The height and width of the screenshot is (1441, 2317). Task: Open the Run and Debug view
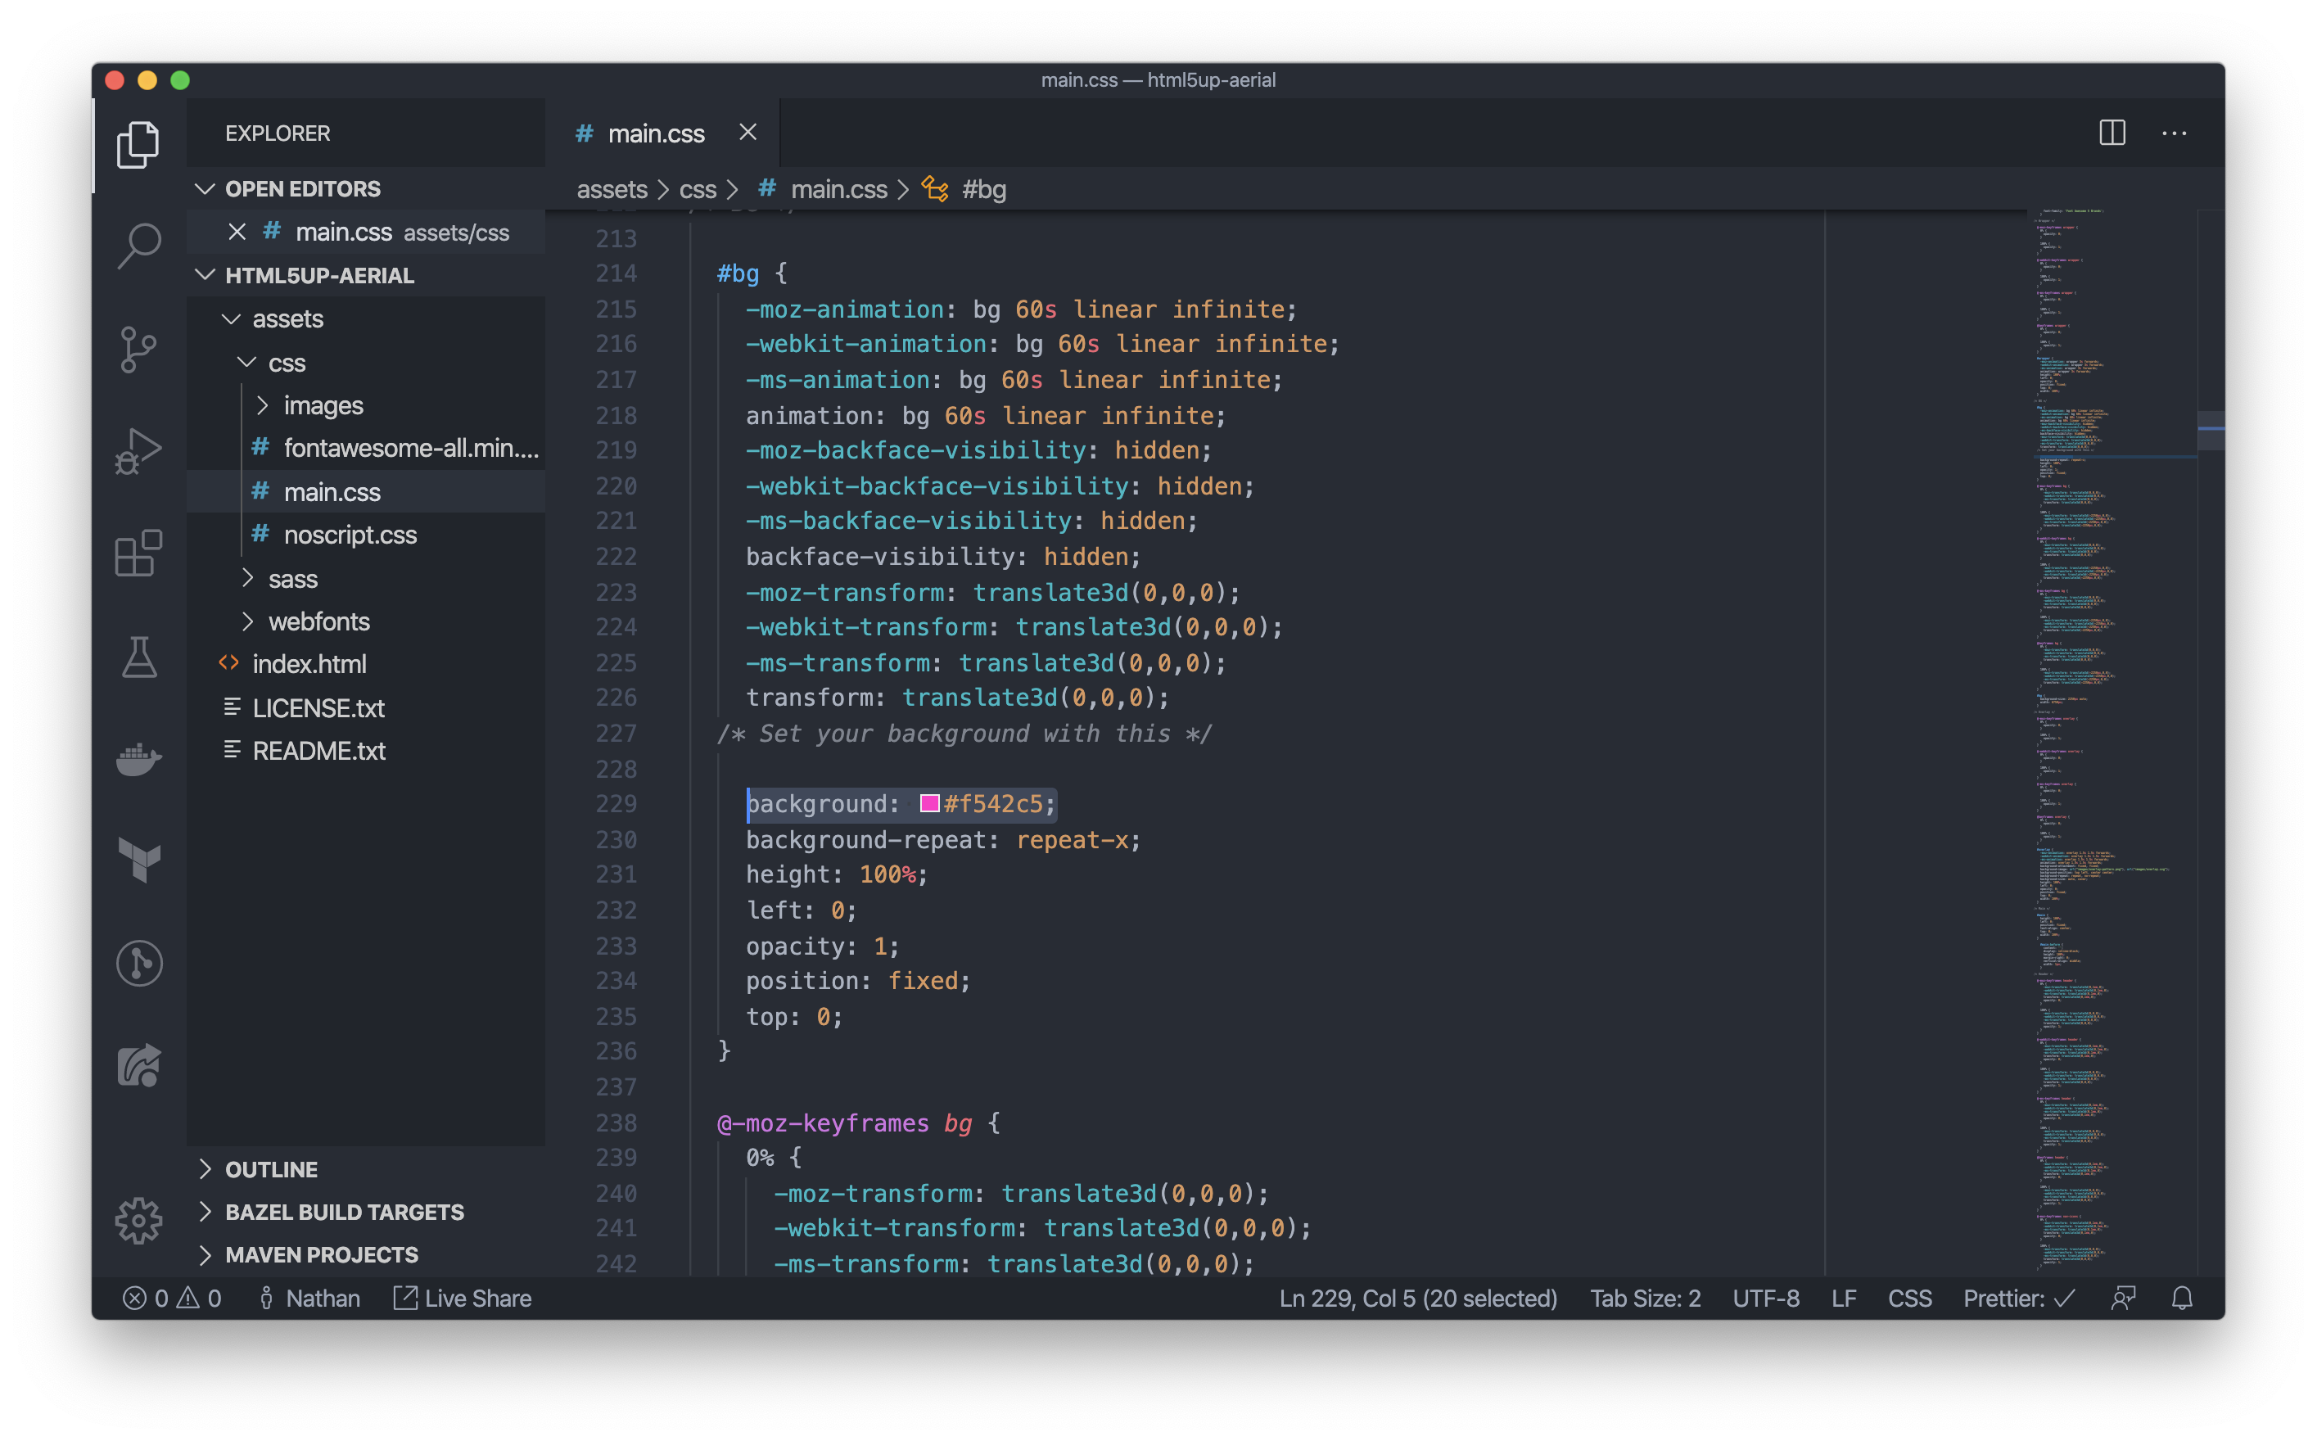pos(139,451)
